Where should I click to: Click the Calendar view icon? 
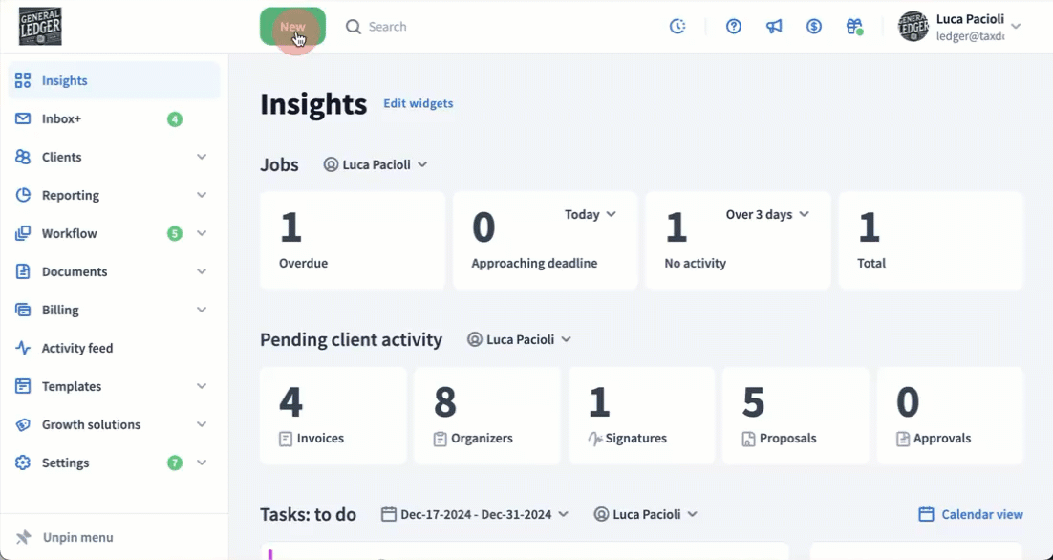pyautogui.click(x=926, y=514)
